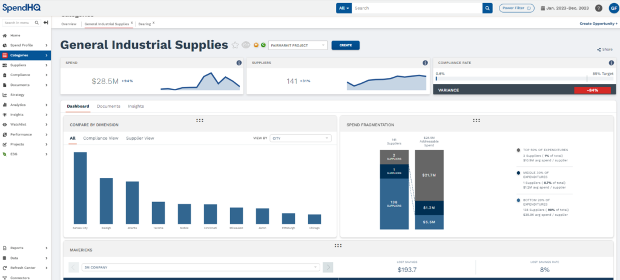
Task: Open the help question mark icon
Action: (599, 8)
